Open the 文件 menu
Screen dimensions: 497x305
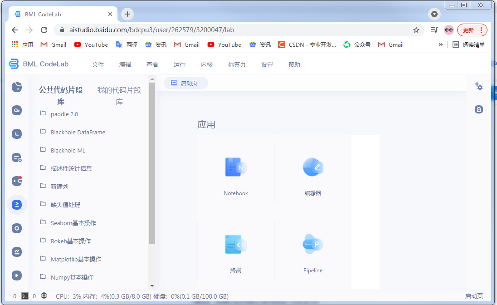[x=98, y=64]
